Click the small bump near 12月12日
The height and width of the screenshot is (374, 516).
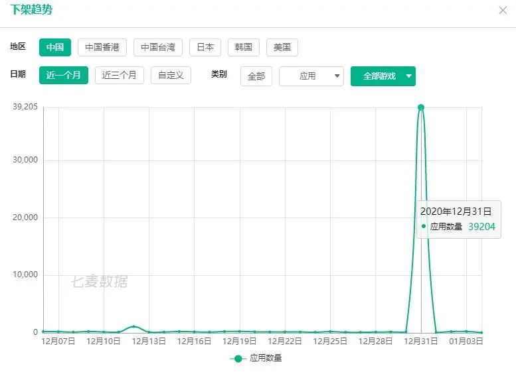(x=134, y=326)
